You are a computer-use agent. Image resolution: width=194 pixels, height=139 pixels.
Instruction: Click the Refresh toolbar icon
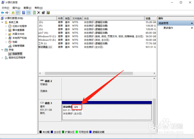(34, 13)
